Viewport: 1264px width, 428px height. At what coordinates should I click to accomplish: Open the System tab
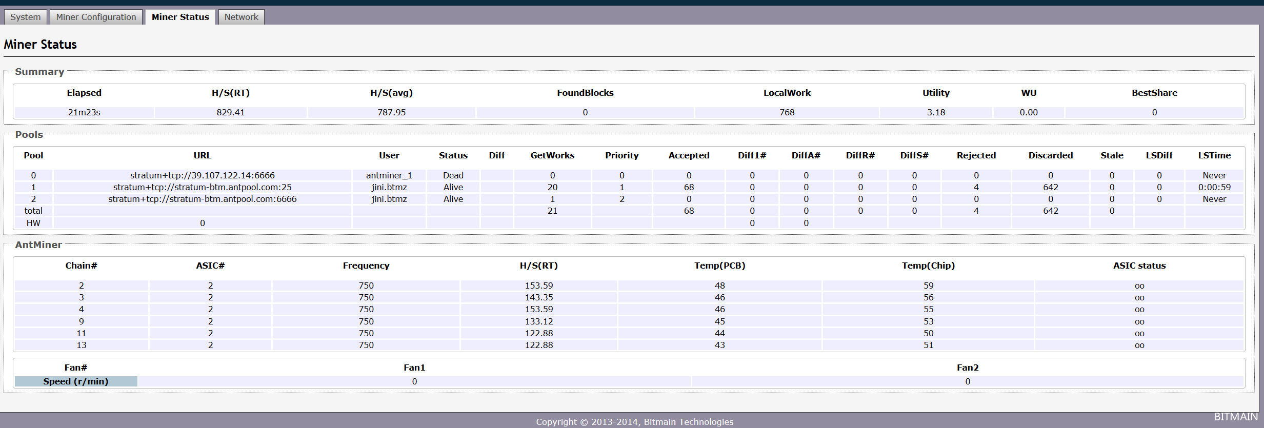pos(25,17)
